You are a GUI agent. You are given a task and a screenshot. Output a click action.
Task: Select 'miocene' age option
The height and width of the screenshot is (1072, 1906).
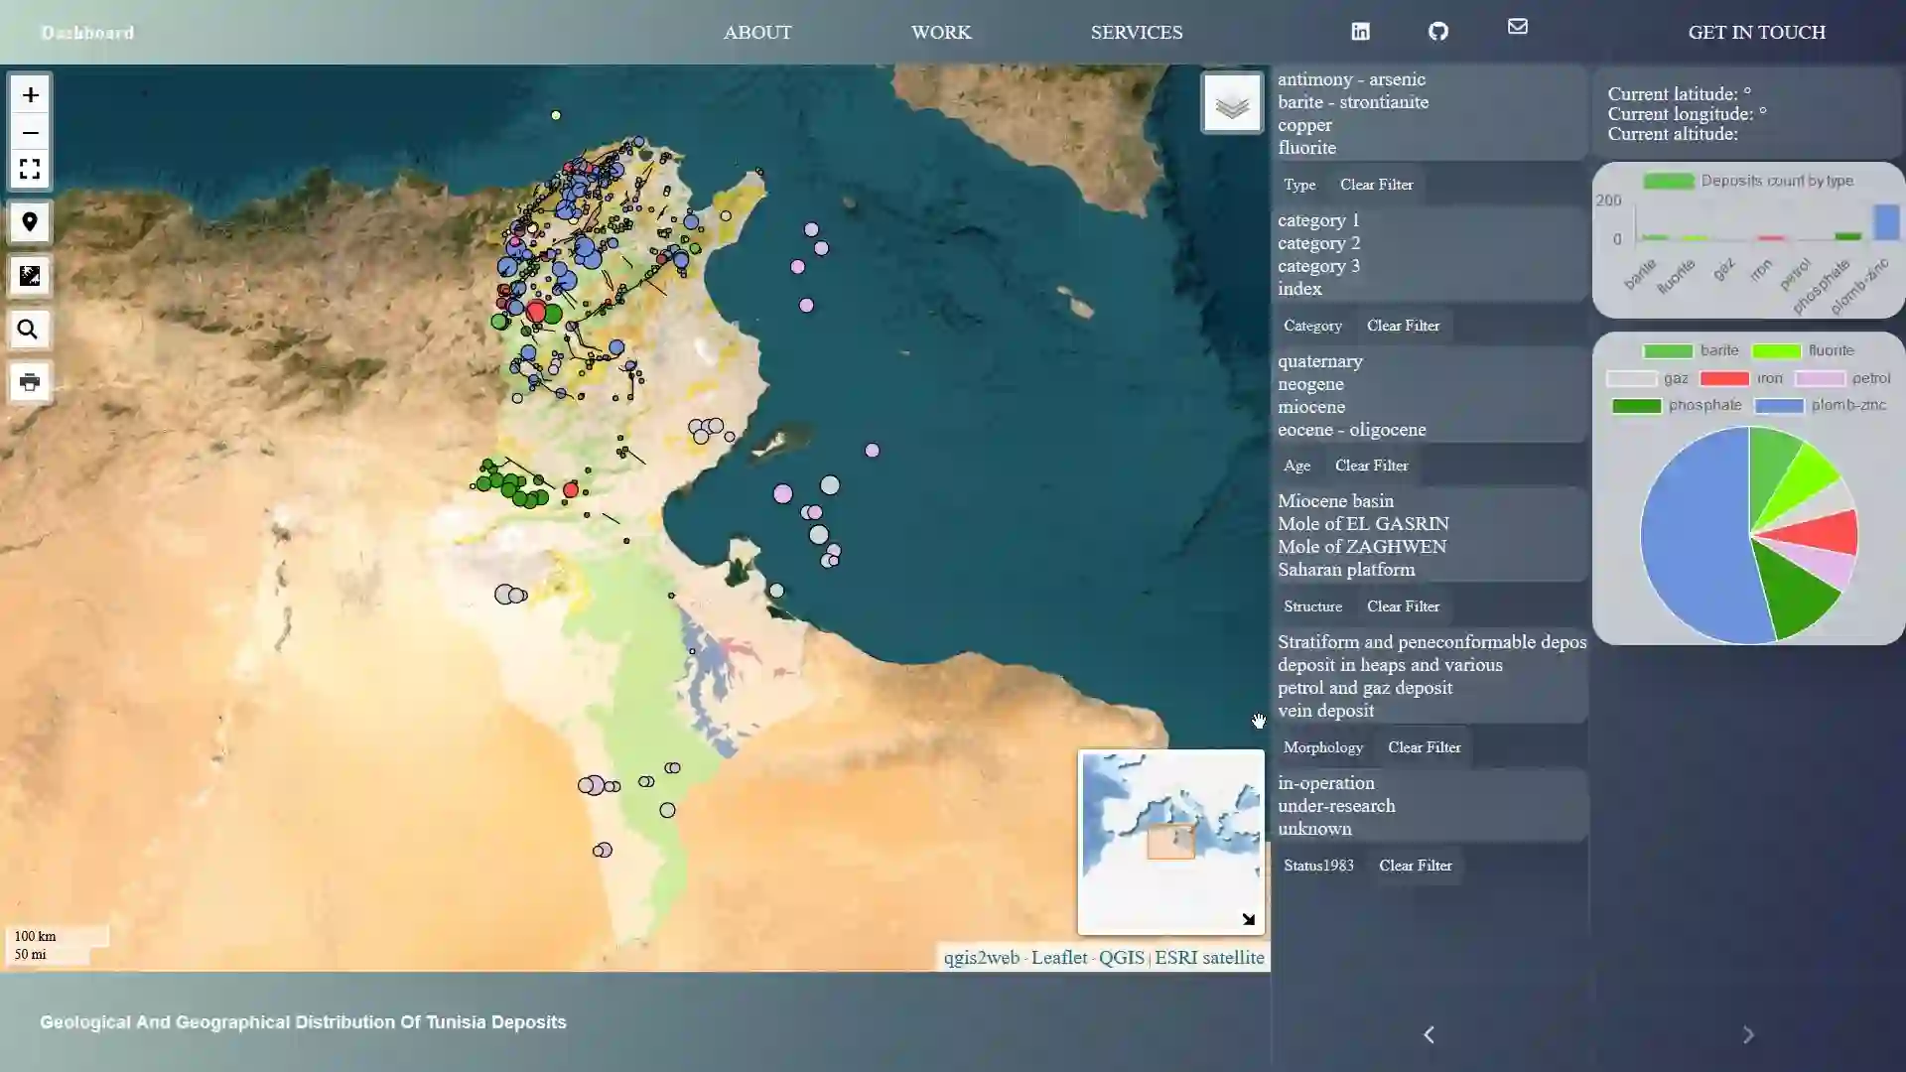pos(1311,407)
